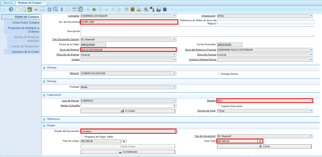Toggle the Imprimir Descuento checkbox

click(219, 106)
